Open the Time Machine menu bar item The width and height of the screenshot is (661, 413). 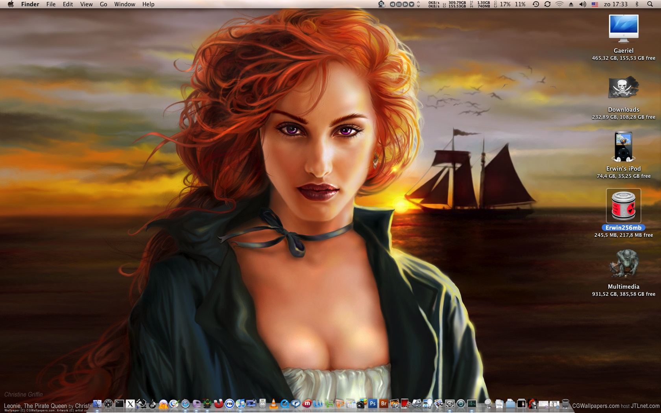[536, 4]
